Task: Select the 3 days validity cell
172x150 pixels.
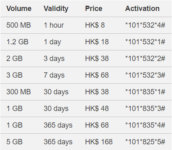Action: [54, 59]
